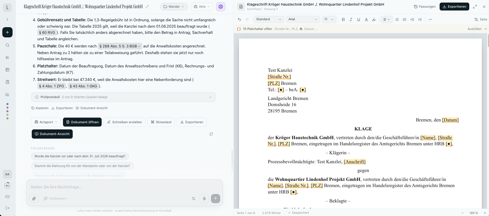Image resolution: width=489 pixels, height=216 pixels.
Task: Expand the document panel to full screen
Action: (475, 7)
